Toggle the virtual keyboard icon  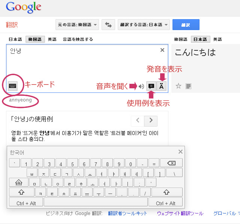12,86
